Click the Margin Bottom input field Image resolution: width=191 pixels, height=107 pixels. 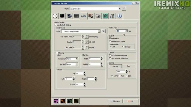80,84
